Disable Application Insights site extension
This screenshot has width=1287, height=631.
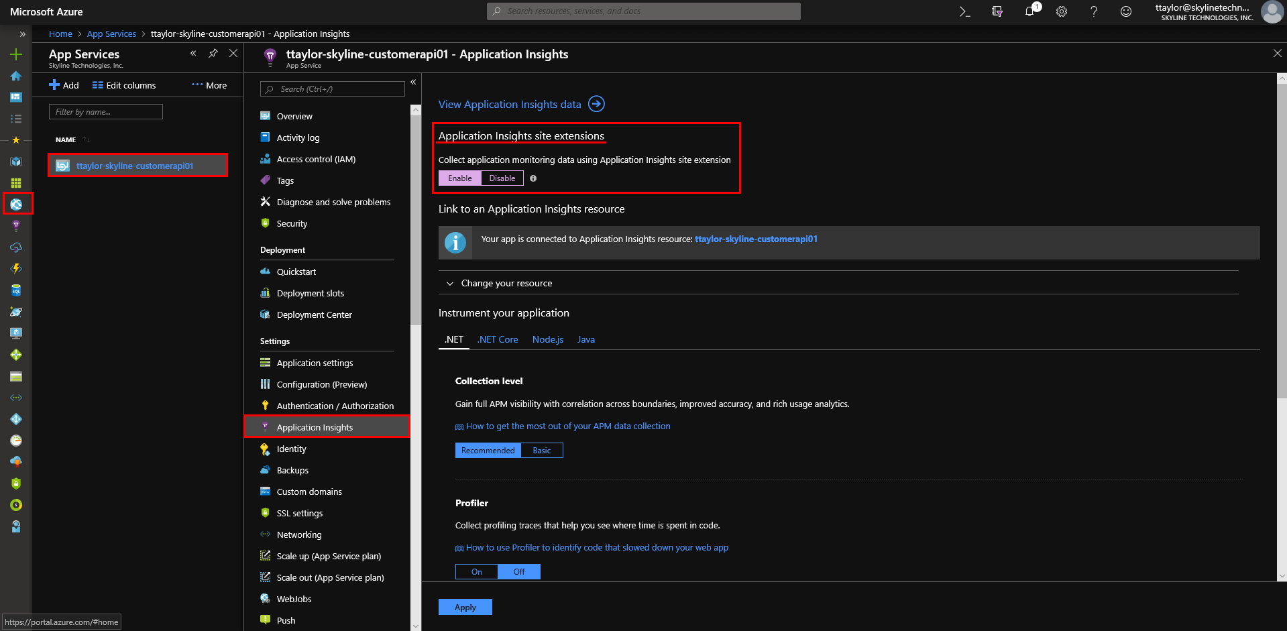pos(502,178)
